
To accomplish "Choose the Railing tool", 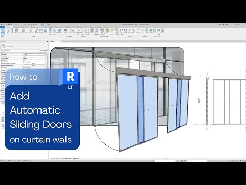I will (x=65, y=31).
